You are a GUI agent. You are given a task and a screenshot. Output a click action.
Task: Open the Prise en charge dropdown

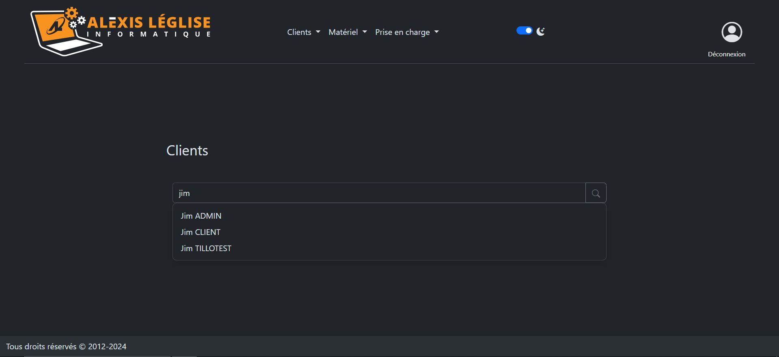pos(407,32)
